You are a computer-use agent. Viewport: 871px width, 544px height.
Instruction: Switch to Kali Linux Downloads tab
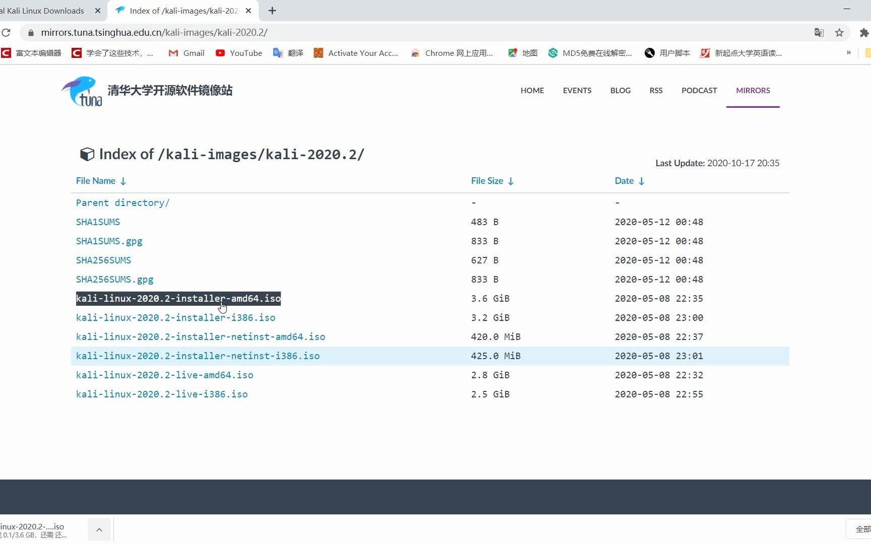(42, 11)
